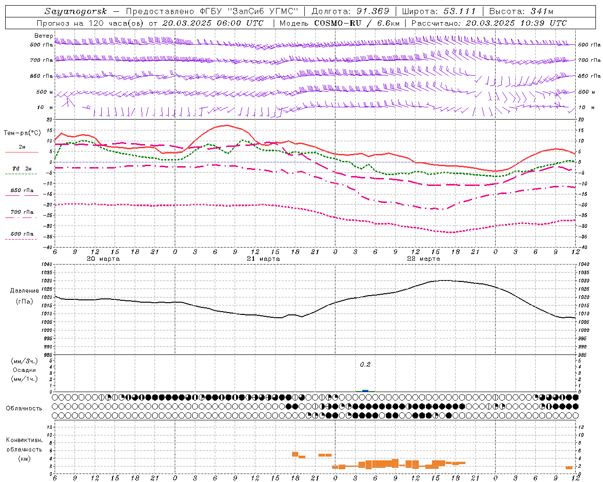Click the left "700 гПа" wind level label
Viewport: 603px width, 482px height.
click(x=41, y=60)
